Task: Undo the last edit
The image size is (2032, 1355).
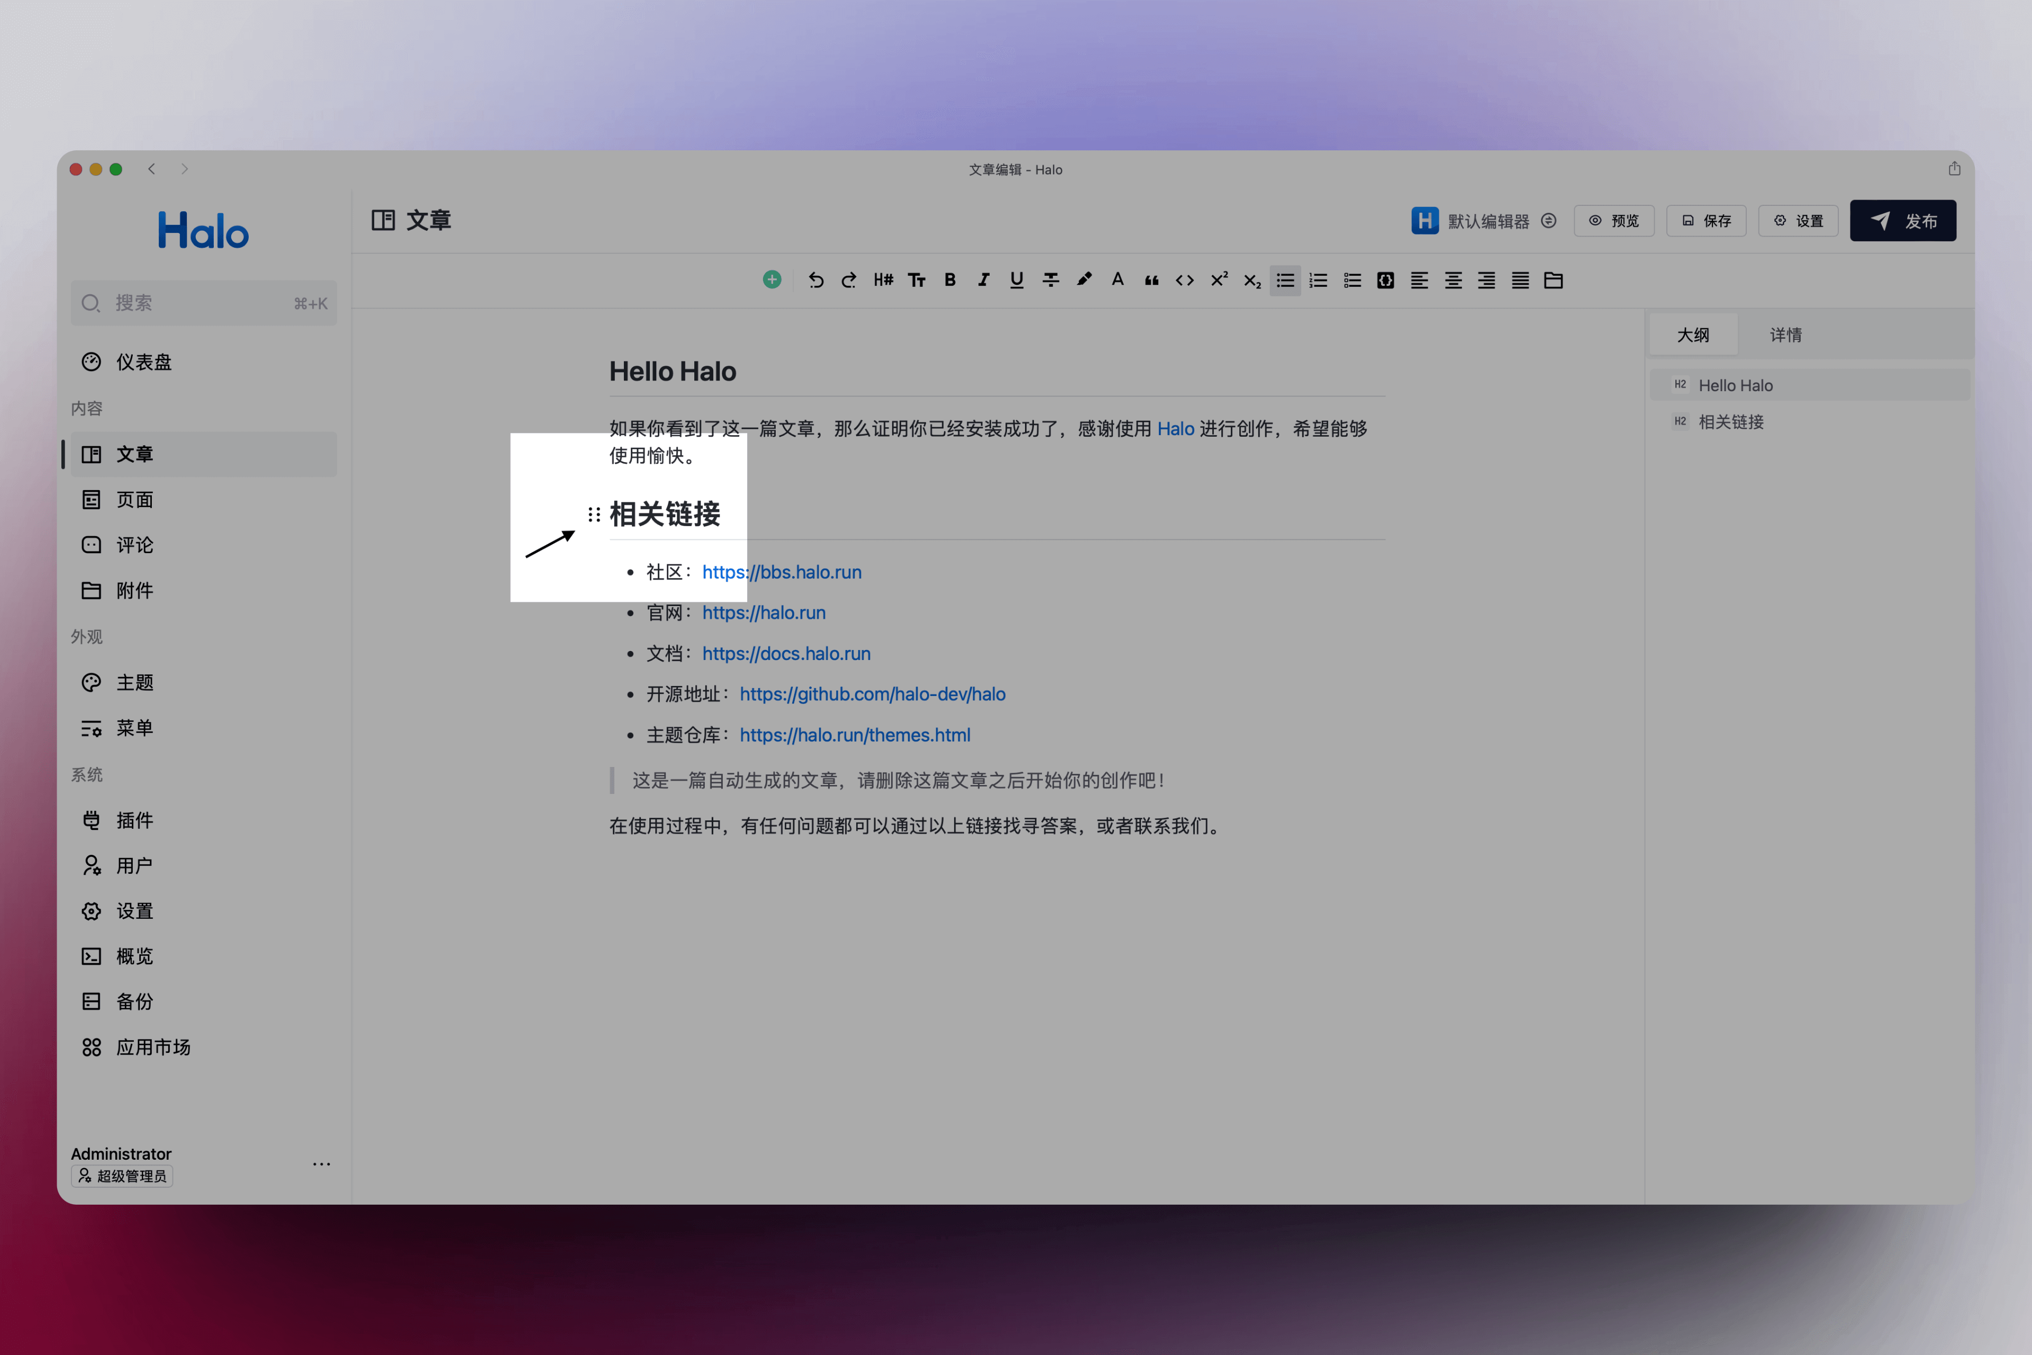Action: 815,280
